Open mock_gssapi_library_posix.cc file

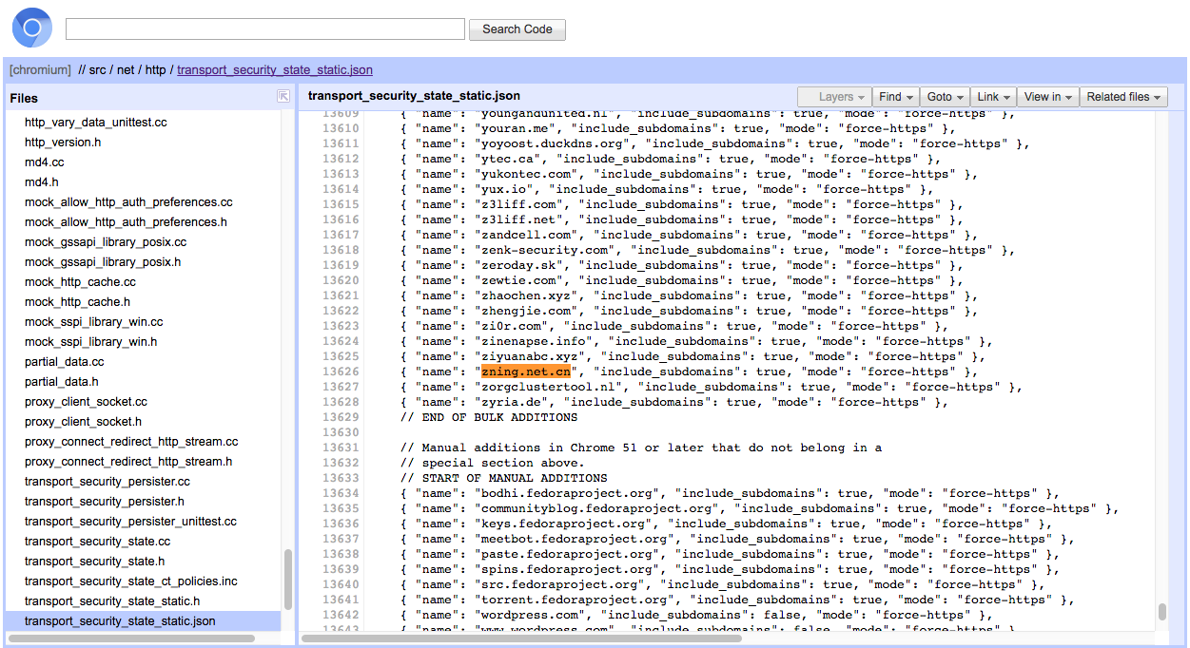(x=106, y=242)
